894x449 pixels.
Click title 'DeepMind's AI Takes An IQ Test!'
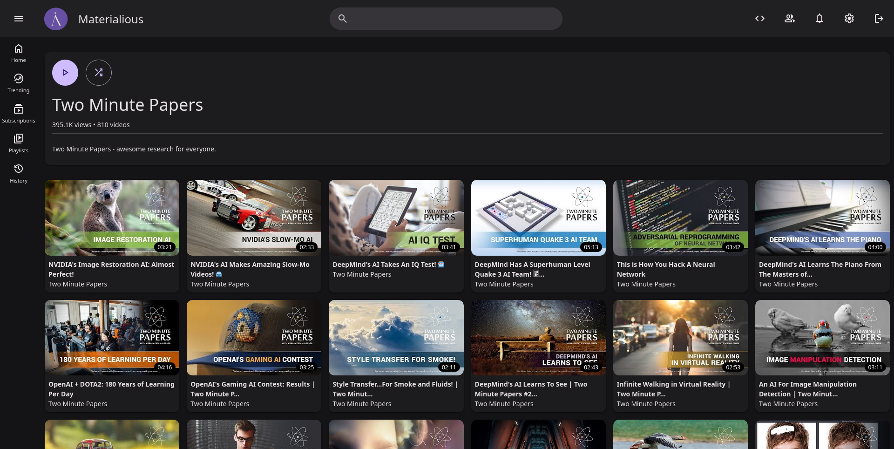(x=388, y=265)
